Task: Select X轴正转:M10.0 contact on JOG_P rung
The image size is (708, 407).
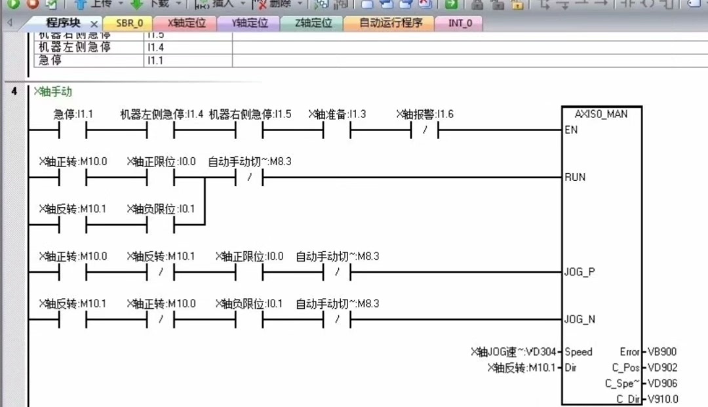Action: point(73,273)
